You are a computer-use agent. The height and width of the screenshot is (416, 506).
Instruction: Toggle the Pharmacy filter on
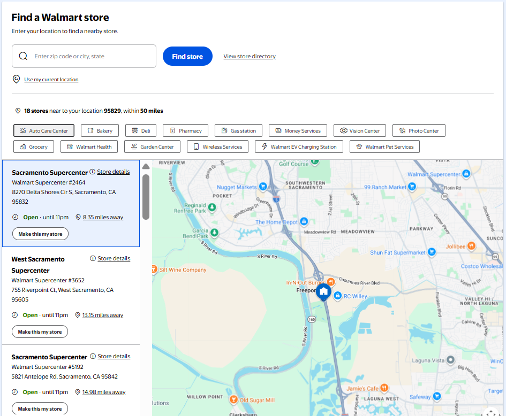pyautogui.click(x=185, y=130)
